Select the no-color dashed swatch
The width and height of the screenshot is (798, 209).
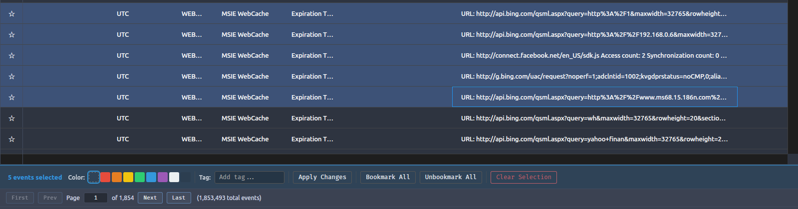94,177
